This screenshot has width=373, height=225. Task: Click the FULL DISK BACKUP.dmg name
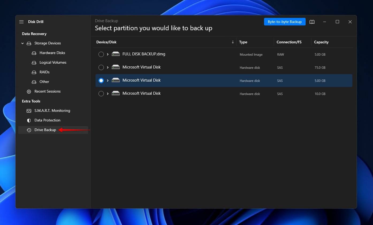point(144,54)
